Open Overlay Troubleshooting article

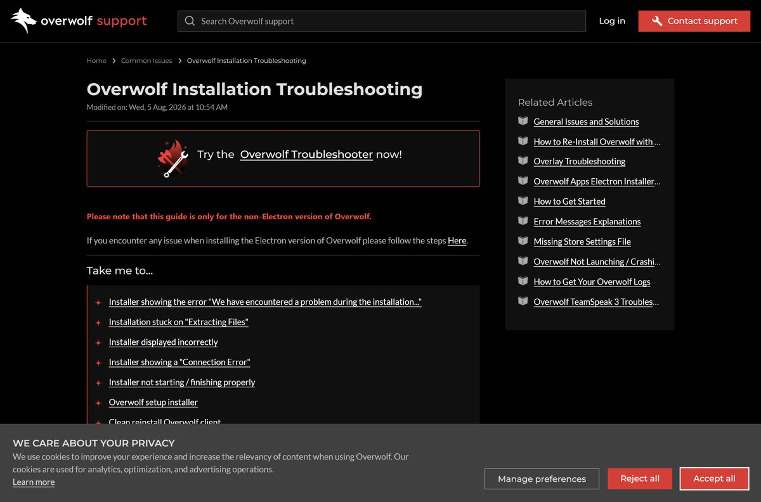pos(580,162)
